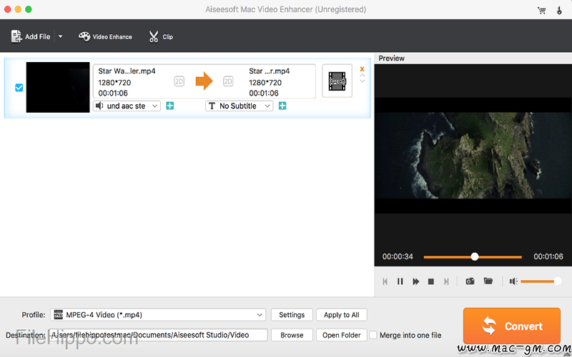572x357 pixels.
Task: Stop the preview playback
Action: click(431, 281)
